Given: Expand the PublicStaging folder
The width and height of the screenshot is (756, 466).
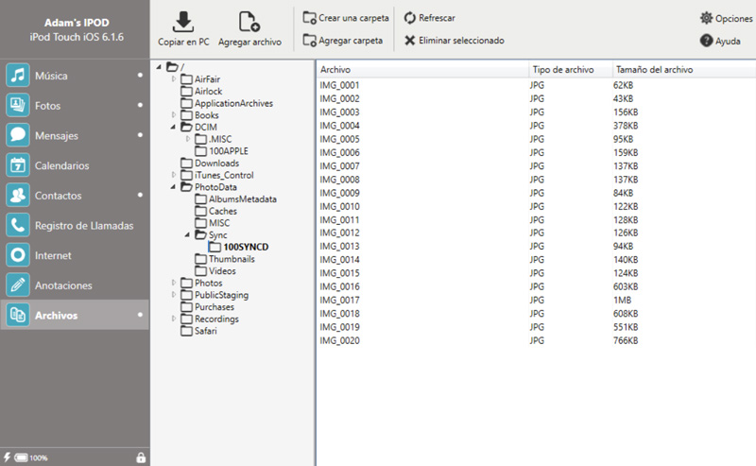Looking at the screenshot, I should pos(174,295).
